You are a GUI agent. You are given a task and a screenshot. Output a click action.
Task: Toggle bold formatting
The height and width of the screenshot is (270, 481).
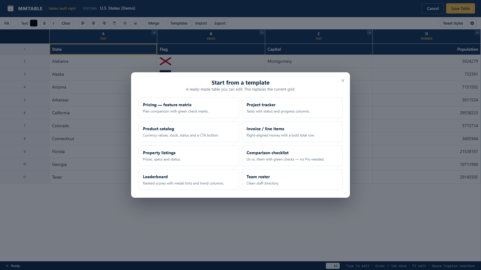tap(44, 23)
